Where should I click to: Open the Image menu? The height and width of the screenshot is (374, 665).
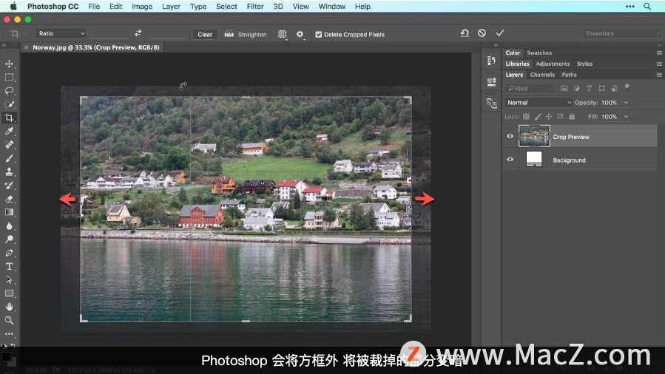pos(141,7)
